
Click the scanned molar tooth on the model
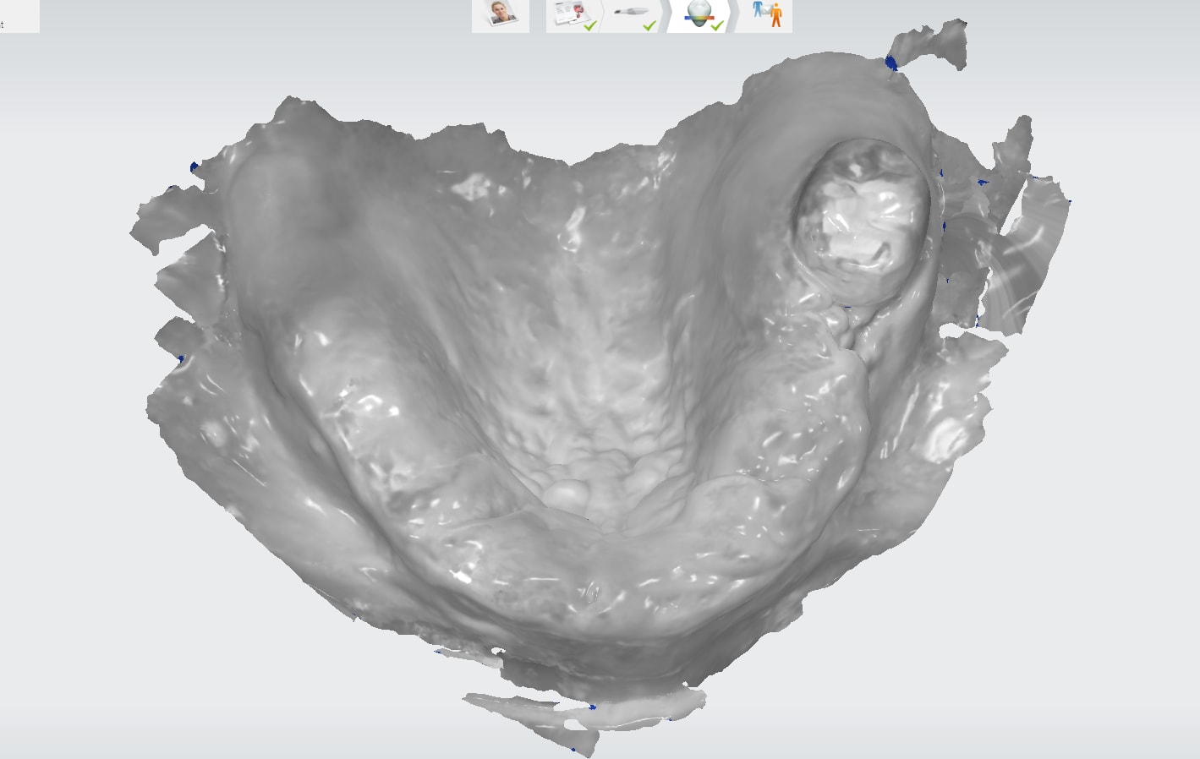click(x=860, y=221)
